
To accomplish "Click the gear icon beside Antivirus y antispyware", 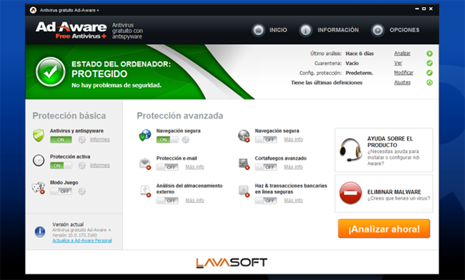I will [x=82, y=139].
